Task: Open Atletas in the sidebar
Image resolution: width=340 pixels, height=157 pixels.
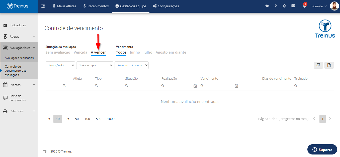Action: point(19,36)
